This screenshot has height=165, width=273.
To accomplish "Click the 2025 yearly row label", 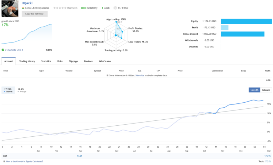I will point(5,156).
